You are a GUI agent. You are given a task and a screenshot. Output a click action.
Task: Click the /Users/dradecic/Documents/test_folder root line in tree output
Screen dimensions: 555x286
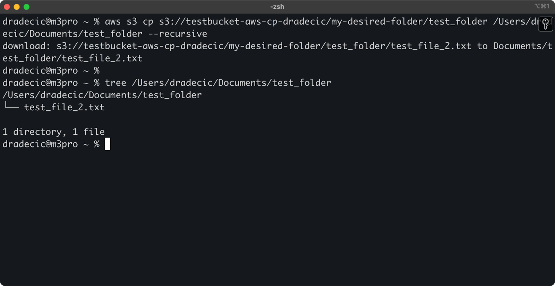tap(102, 95)
